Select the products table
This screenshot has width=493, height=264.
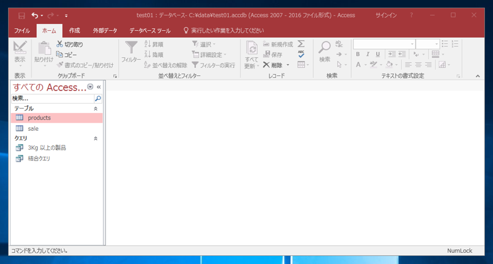click(57, 118)
